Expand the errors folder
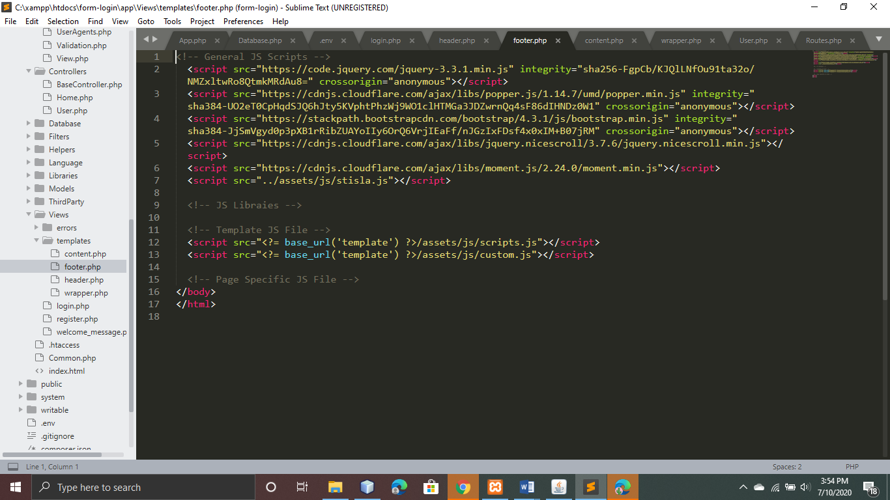The image size is (890, 500). 36,227
